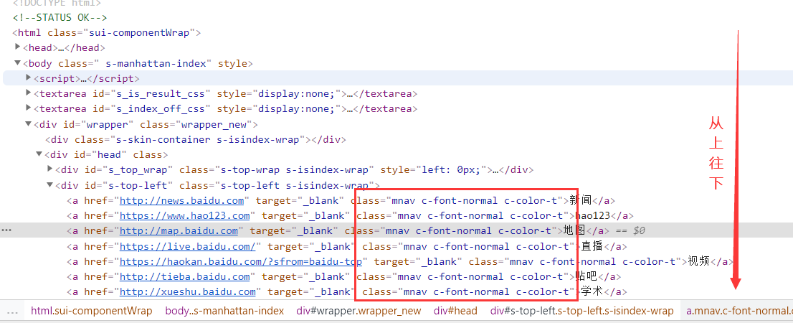The image size is (793, 323).
Task: Select the STATUS OK comment line
Action: click(60, 18)
